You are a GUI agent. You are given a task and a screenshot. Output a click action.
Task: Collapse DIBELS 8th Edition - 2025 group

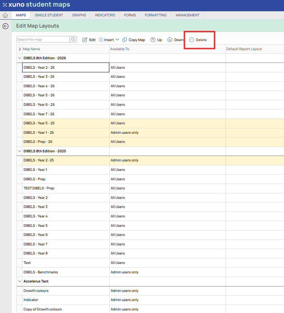20,151
